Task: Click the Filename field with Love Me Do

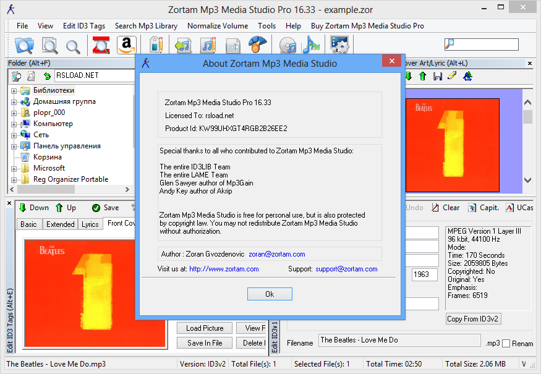Action: click(399, 340)
